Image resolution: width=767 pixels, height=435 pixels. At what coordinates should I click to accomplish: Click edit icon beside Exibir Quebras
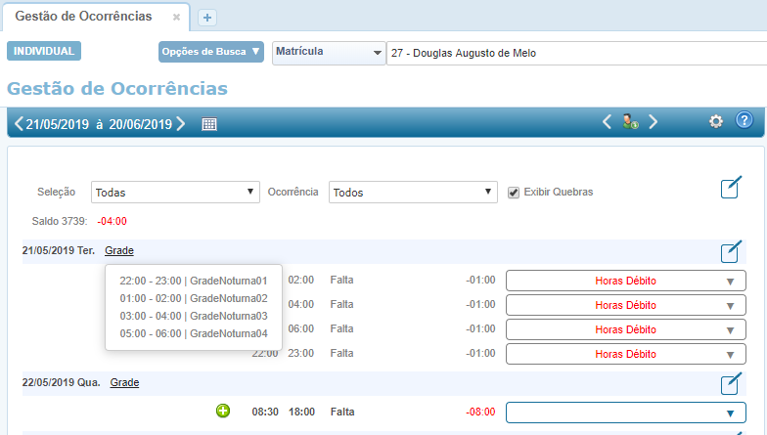click(x=730, y=189)
